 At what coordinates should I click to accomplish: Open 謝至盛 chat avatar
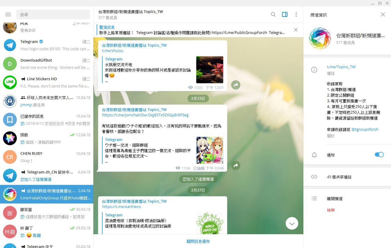(10, 213)
